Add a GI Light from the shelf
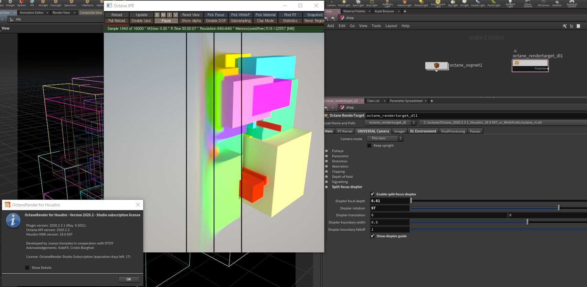 click(465, 3)
